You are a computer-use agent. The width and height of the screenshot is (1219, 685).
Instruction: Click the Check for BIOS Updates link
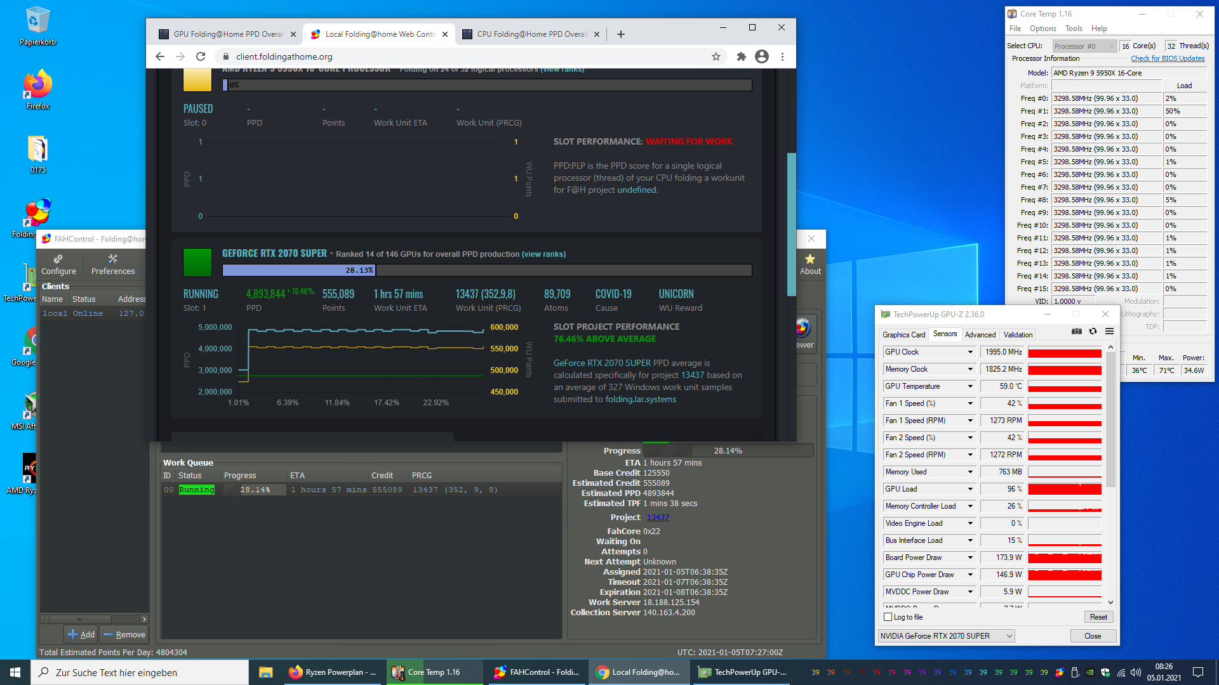[x=1167, y=58]
